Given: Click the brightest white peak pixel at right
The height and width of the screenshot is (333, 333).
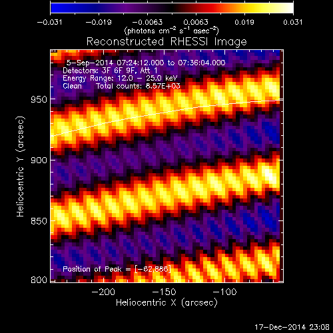Looking at the screenshot, I should (269, 174).
